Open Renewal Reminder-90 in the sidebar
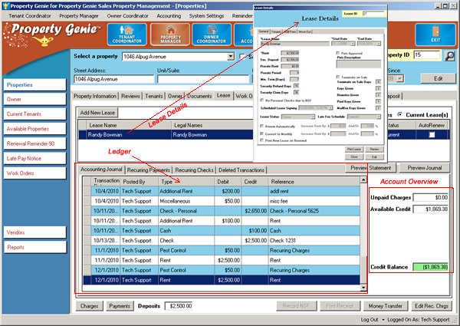This screenshot has height=326, width=460. (x=35, y=143)
